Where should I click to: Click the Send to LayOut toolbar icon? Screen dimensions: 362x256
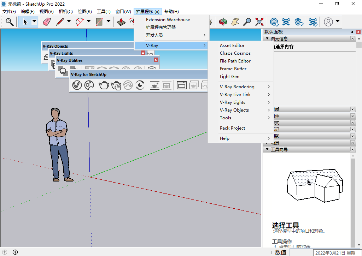click(299, 22)
